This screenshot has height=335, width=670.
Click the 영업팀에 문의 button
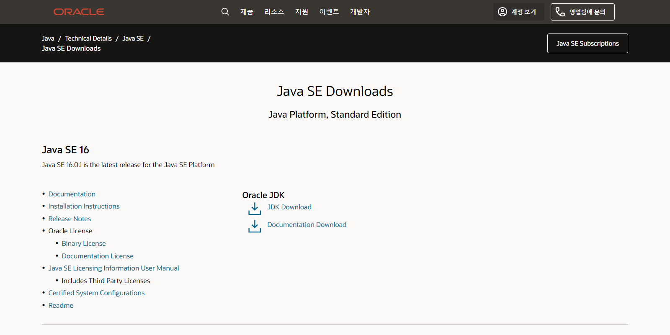(x=582, y=12)
